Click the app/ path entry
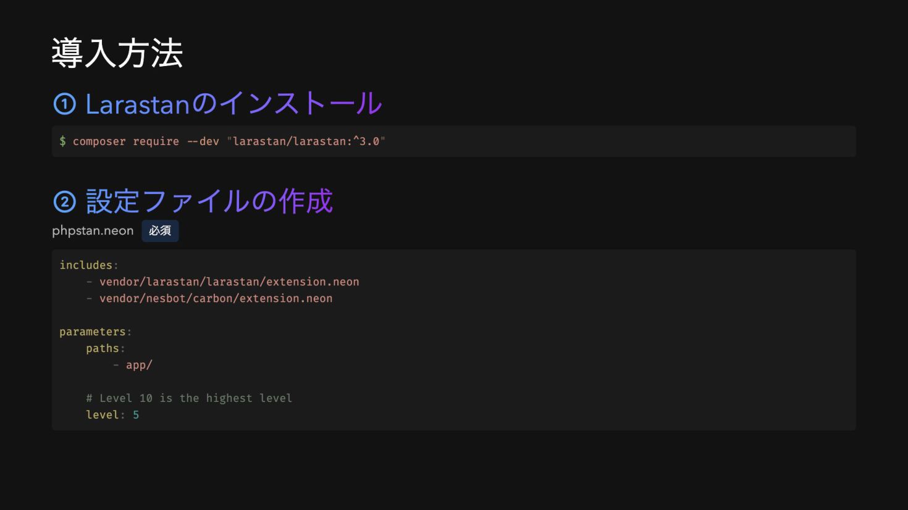This screenshot has height=510, width=908. (139, 365)
